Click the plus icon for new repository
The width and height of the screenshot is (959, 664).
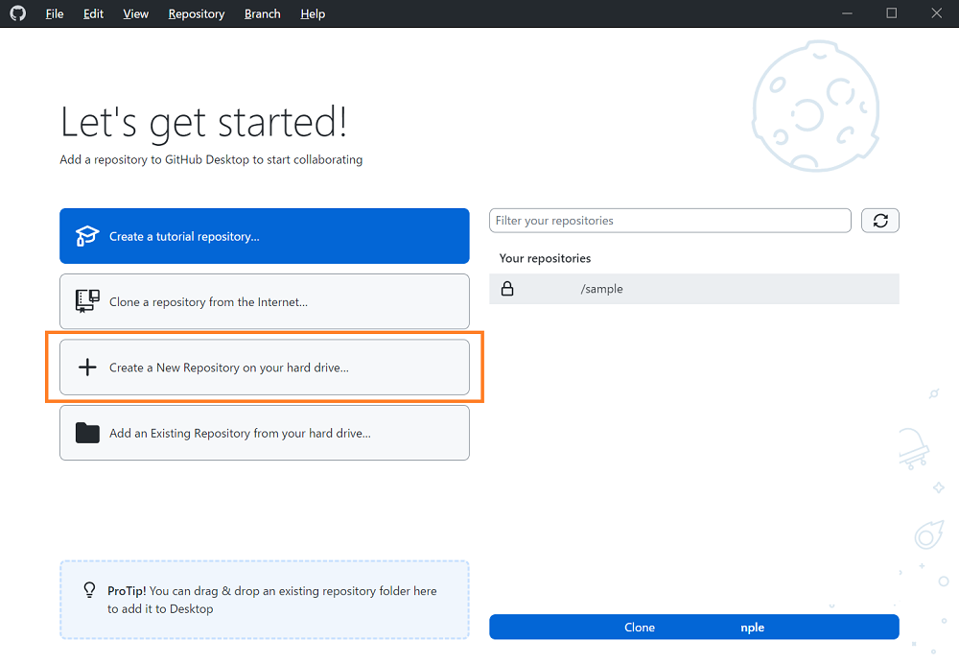(x=87, y=368)
